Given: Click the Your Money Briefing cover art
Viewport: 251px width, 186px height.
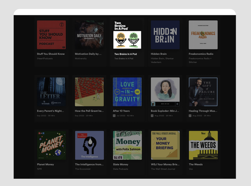Looking at the screenshot, I should pyautogui.click(x=165, y=145).
